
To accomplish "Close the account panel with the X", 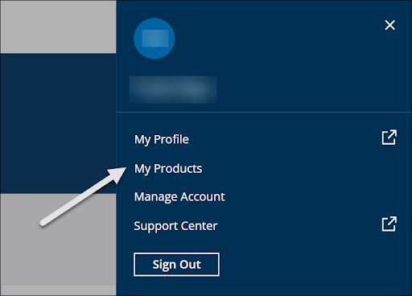I will click(x=389, y=25).
